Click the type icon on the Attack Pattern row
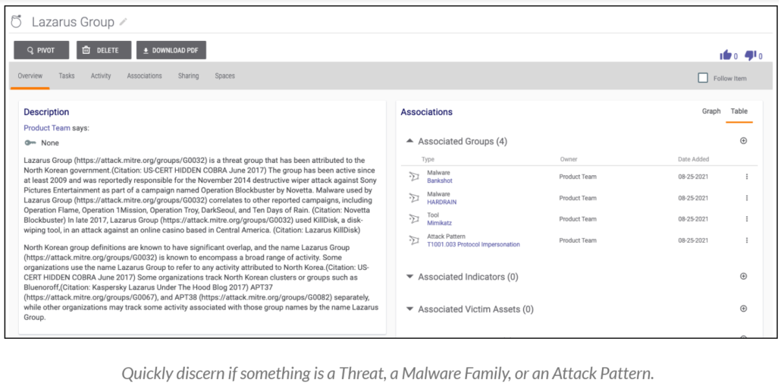 pyautogui.click(x=414, y=240)
